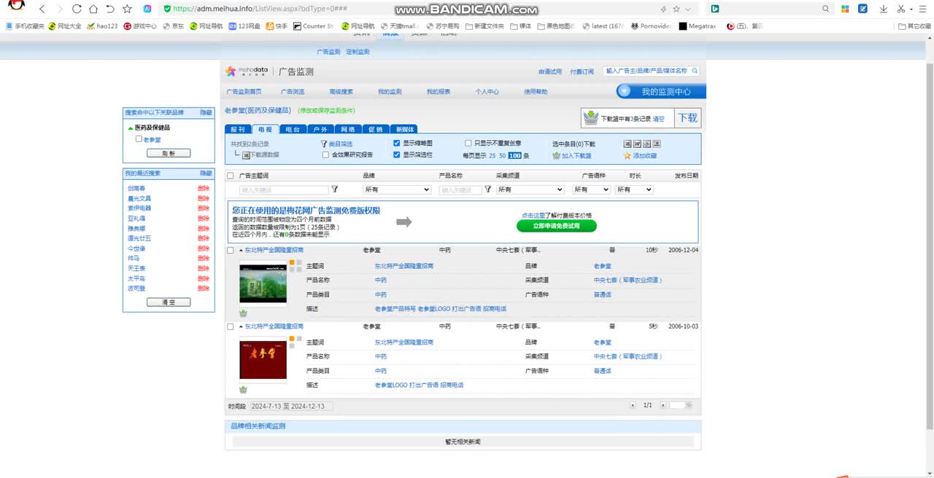Screen dimensions: 934x478
Task: Click the 下载源数据 excel icon
Action: click(246, 154)
